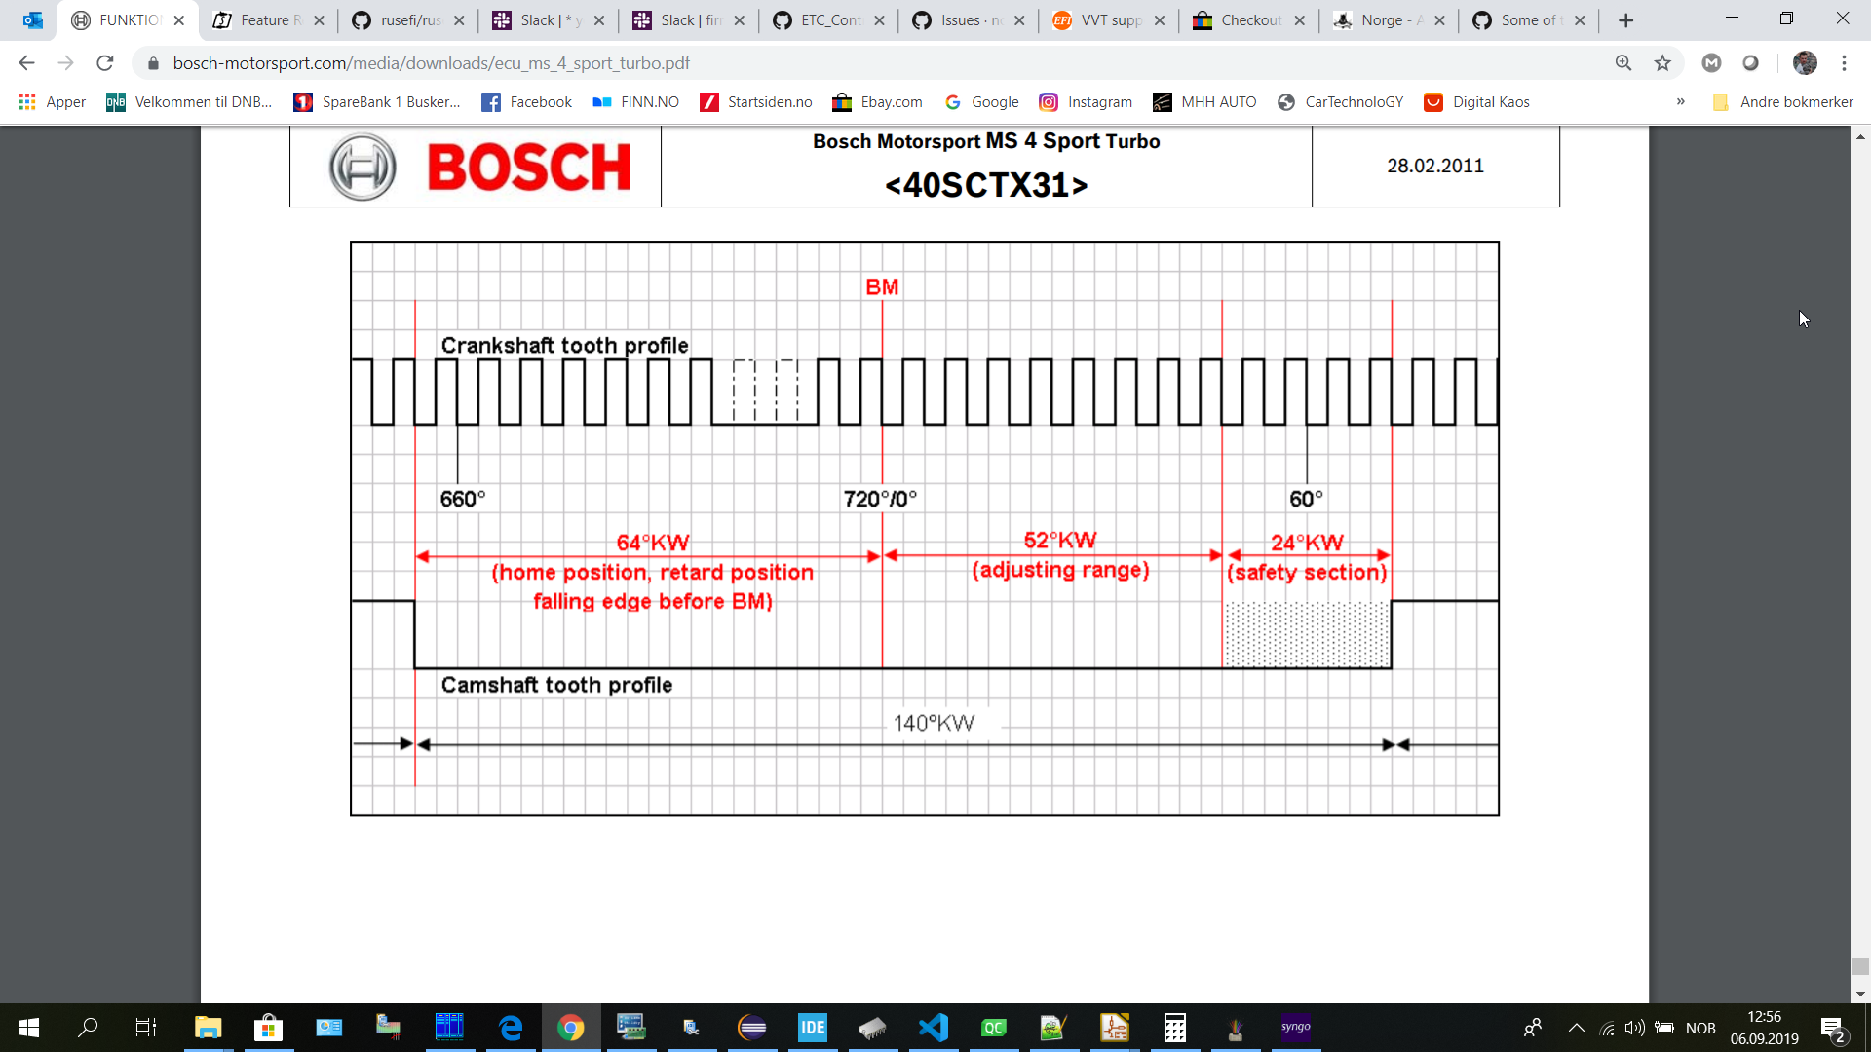Viewport: 1871px width, 1052px height.
Task: Open the Eclipse taskbar icon
Action: pos(752,1028)
